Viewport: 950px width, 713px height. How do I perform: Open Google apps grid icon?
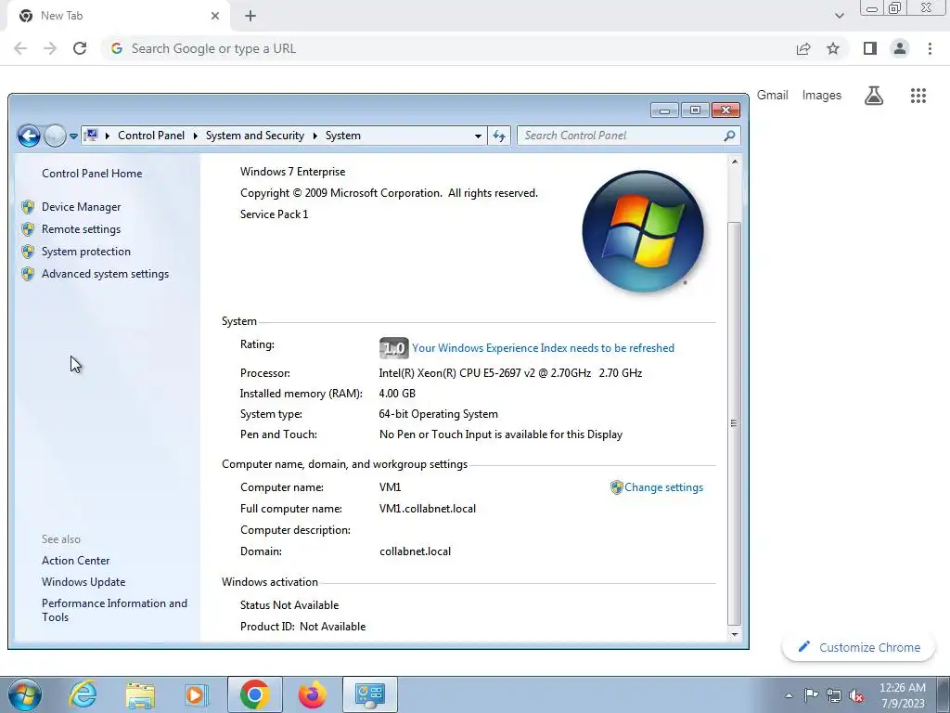tap(918, 96)
